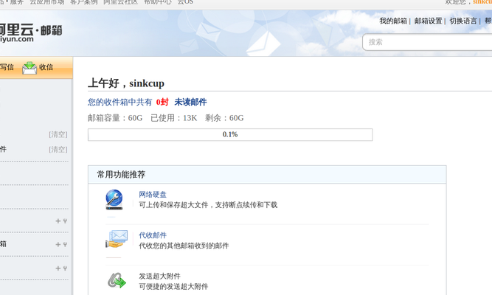Viewport: 492px width, 295px height.
Task: Open the 未读邮件 link
Action: [190, 102]
